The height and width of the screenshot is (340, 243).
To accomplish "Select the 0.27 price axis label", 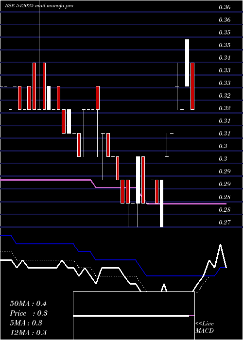I will pos(225,222).
